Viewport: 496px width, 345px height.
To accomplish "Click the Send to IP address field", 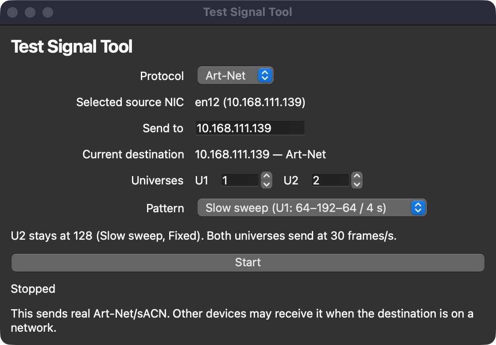I will click(250, 128).
